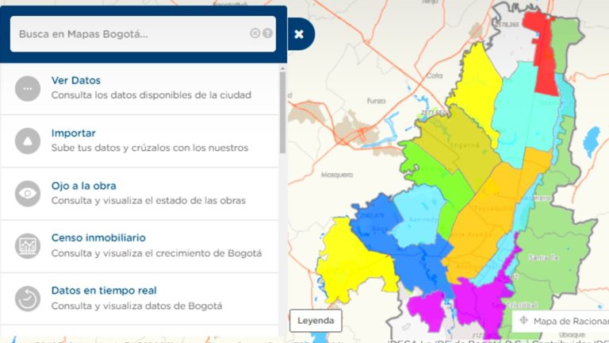
Task: Open the Ojo a la obra section
Action: click(83, 186)
